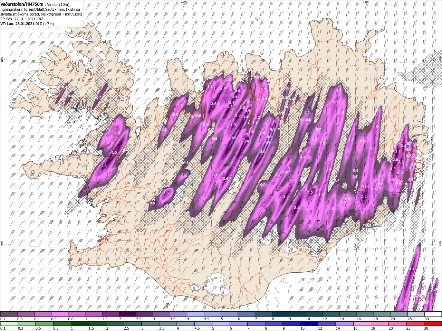Click upper-row dark teal swatch between 8 and 9
The height and width of the screenshot is (331, 442).
(x=280, y=314)
